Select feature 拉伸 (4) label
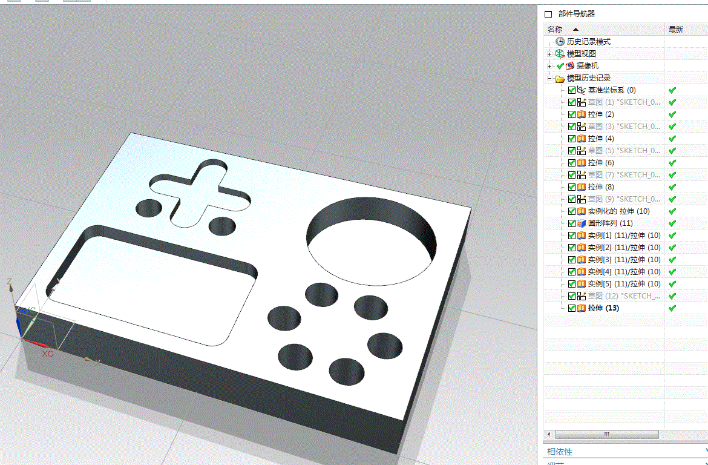This screenshot has height=465, width=708. [601, 139]
